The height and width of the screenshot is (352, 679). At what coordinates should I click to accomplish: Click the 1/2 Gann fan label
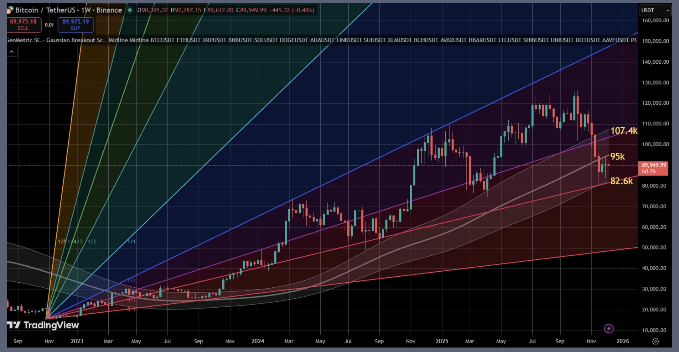[92, 241]
